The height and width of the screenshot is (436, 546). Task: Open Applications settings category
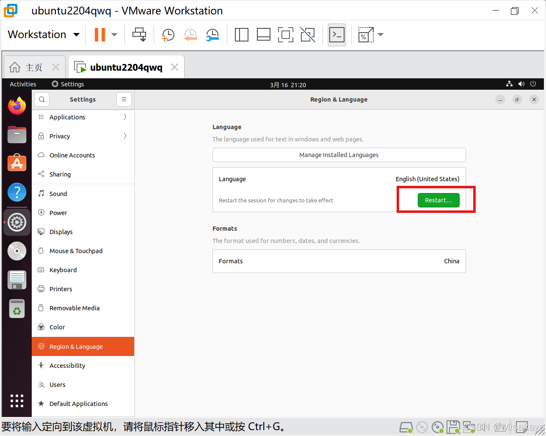[x=83, y=117]
